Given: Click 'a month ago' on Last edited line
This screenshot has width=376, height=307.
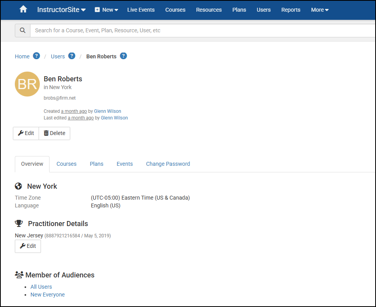Looking at the screenshot, I should [x=81, y=118].
